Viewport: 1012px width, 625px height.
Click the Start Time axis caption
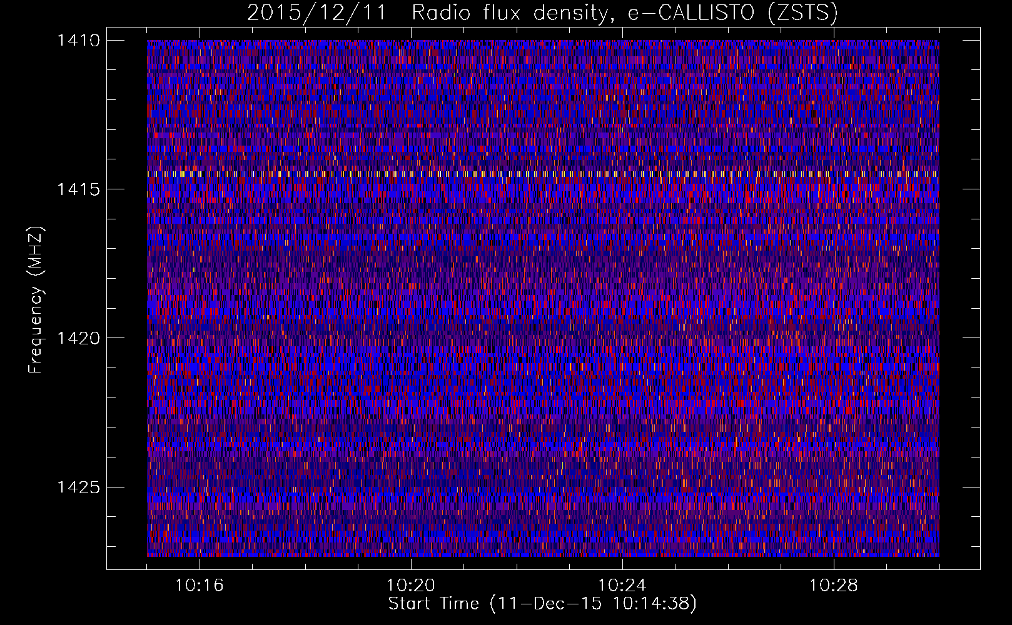click(x=542, y=604)
